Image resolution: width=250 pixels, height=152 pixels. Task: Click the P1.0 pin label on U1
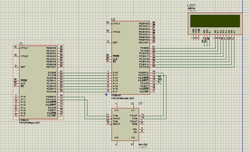[x=23, y=97]
